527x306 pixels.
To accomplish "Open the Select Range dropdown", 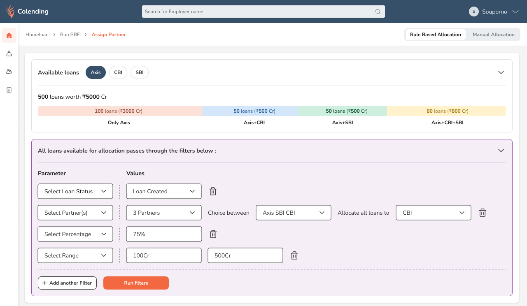I will [x=75, y=255].
